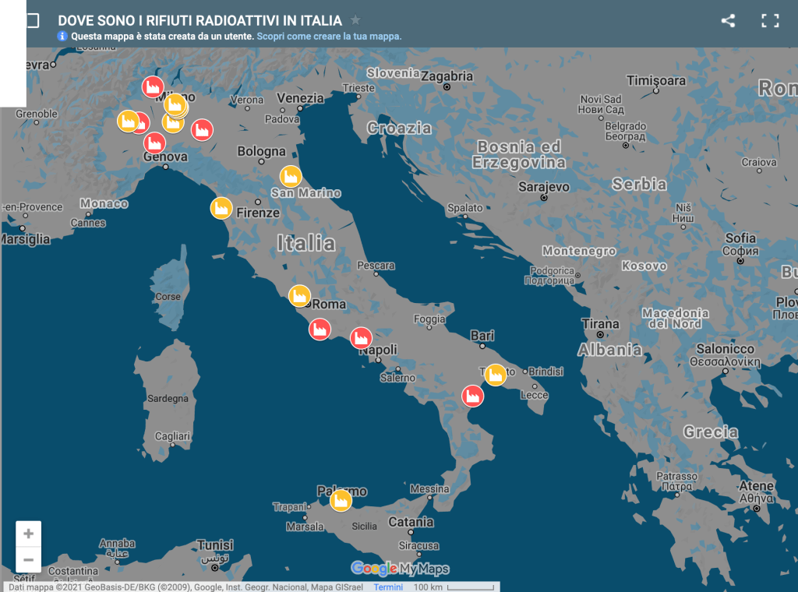Click the red factory marker near Napoli

360,337
